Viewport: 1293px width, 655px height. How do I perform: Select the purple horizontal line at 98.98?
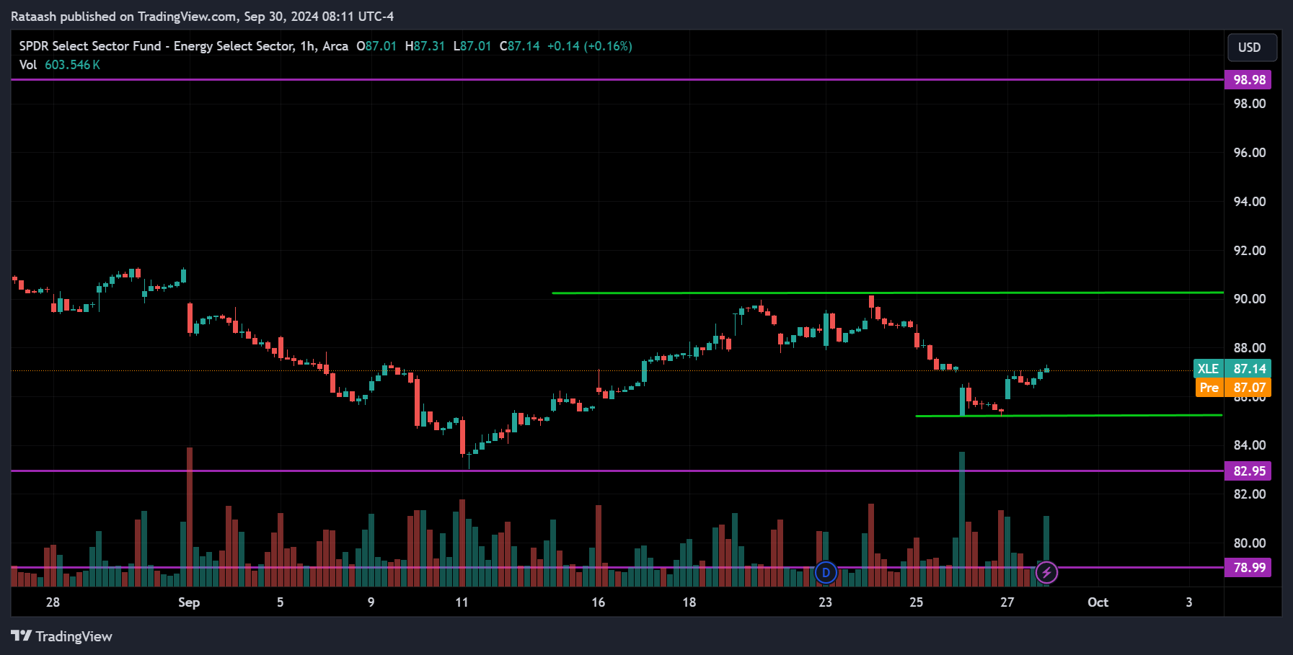tap(617, 80)
